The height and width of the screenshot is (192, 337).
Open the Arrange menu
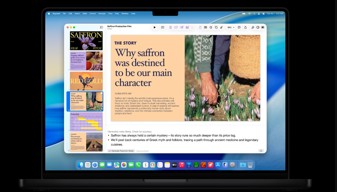point(102,13)
